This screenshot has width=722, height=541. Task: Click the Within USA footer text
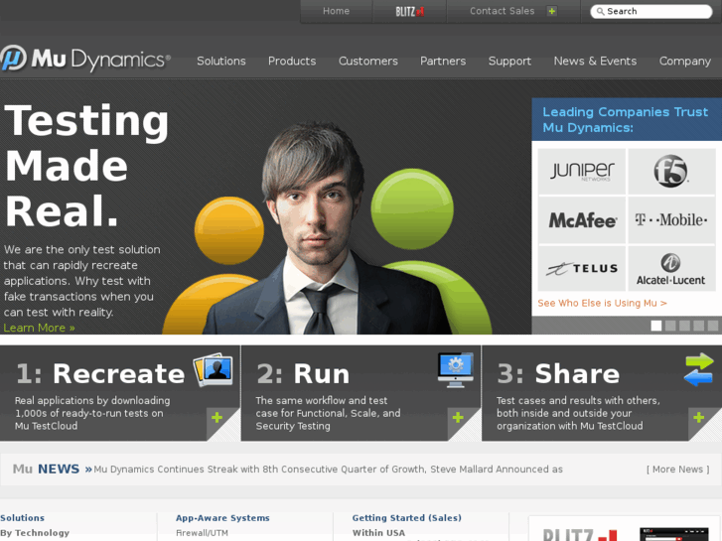379,533
